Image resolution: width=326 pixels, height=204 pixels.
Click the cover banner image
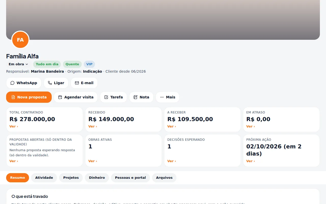pos(163,20)
